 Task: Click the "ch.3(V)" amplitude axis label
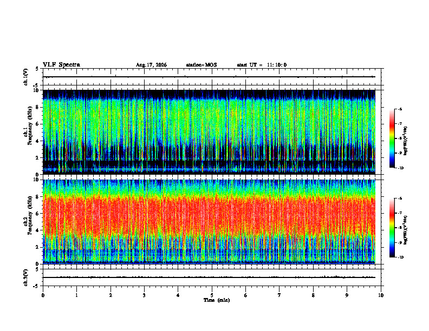tap(26, 278)
